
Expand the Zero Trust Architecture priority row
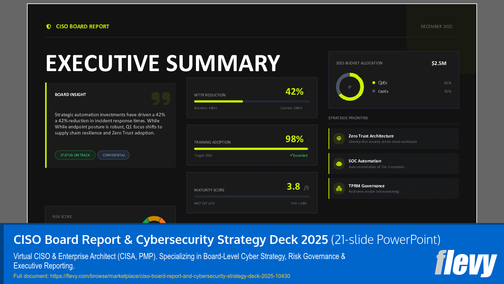click(x=394, y=138)
